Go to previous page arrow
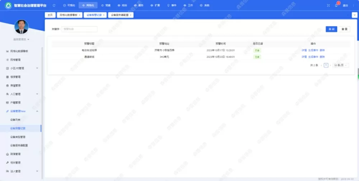The height and width of the screenshot is (181, 359). (x=321, y=65)
